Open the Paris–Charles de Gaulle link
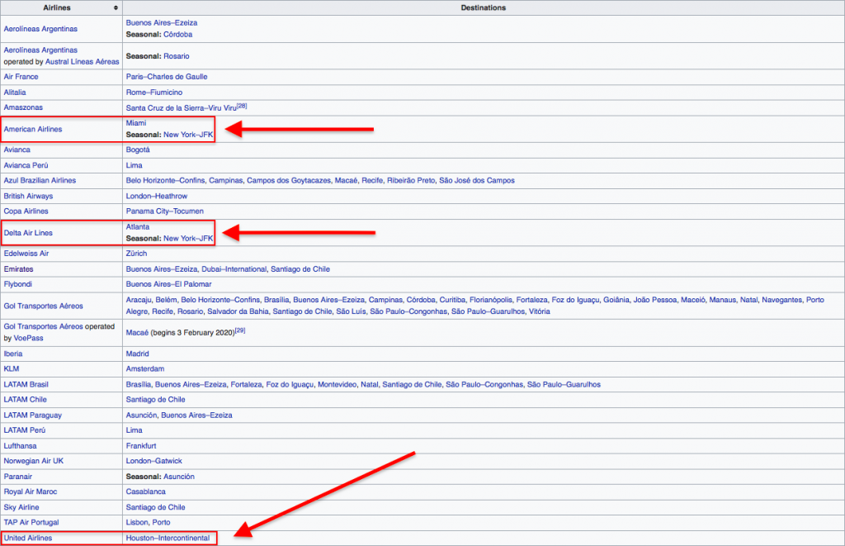The image size is (845, 546). (x=167, y=77)
